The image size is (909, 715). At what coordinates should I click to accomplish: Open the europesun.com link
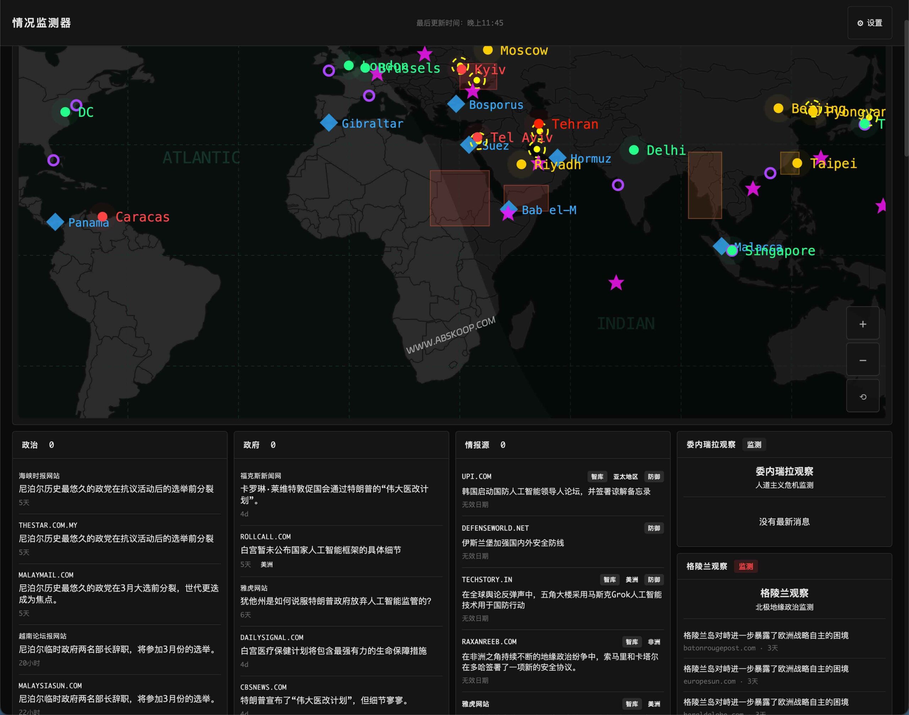(x=709, y=681)
